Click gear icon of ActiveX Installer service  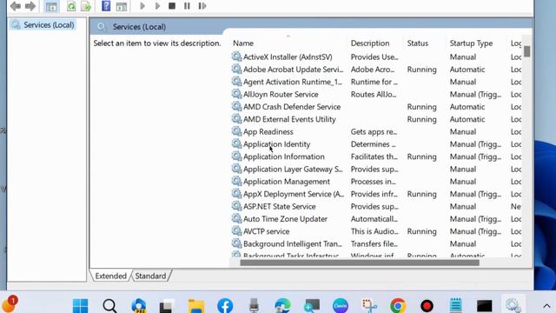(236, 57)
